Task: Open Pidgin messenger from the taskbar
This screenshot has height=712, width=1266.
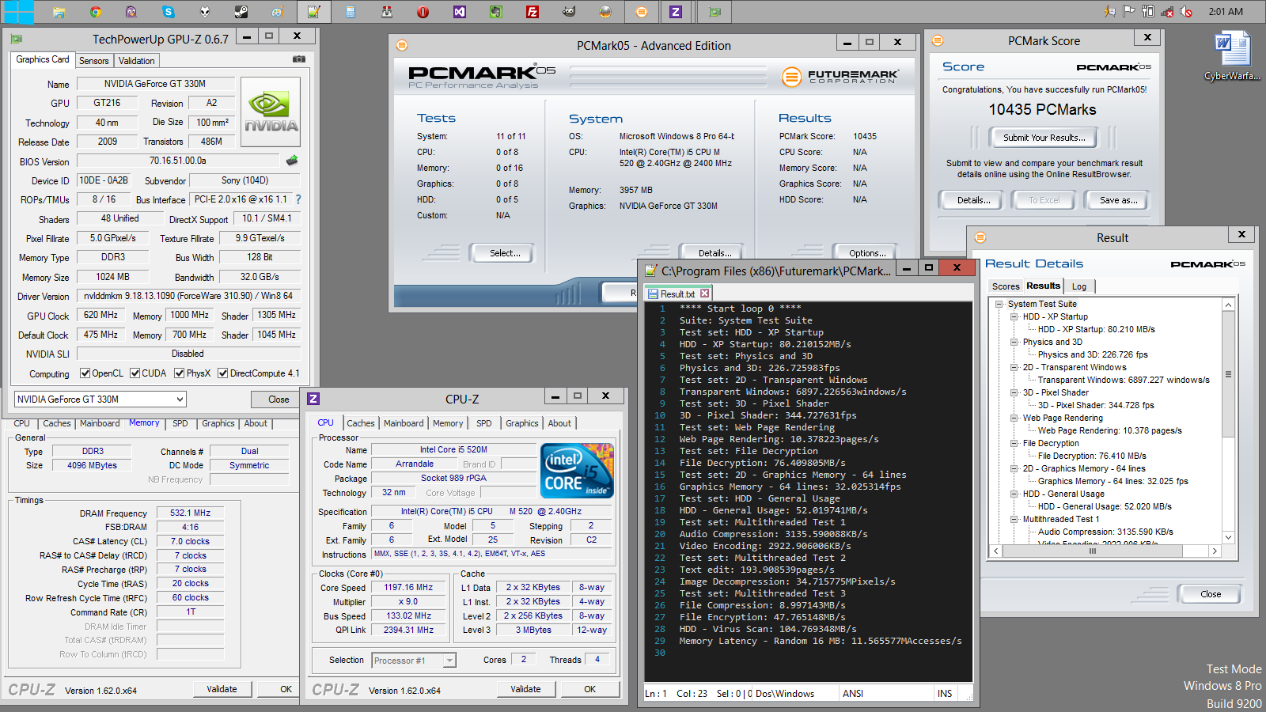Action: (x=131, y=12)
